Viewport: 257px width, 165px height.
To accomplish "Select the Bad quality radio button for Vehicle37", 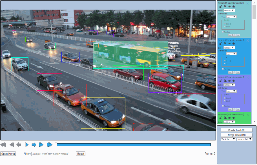I will pyautogui.click(x=225, y=27).
